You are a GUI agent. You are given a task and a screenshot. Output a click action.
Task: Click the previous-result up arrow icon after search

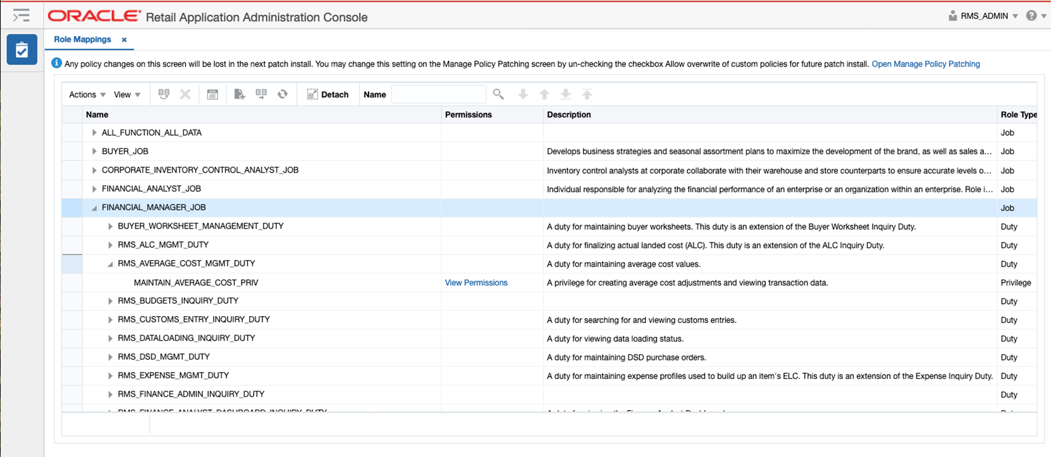point(544,95)
